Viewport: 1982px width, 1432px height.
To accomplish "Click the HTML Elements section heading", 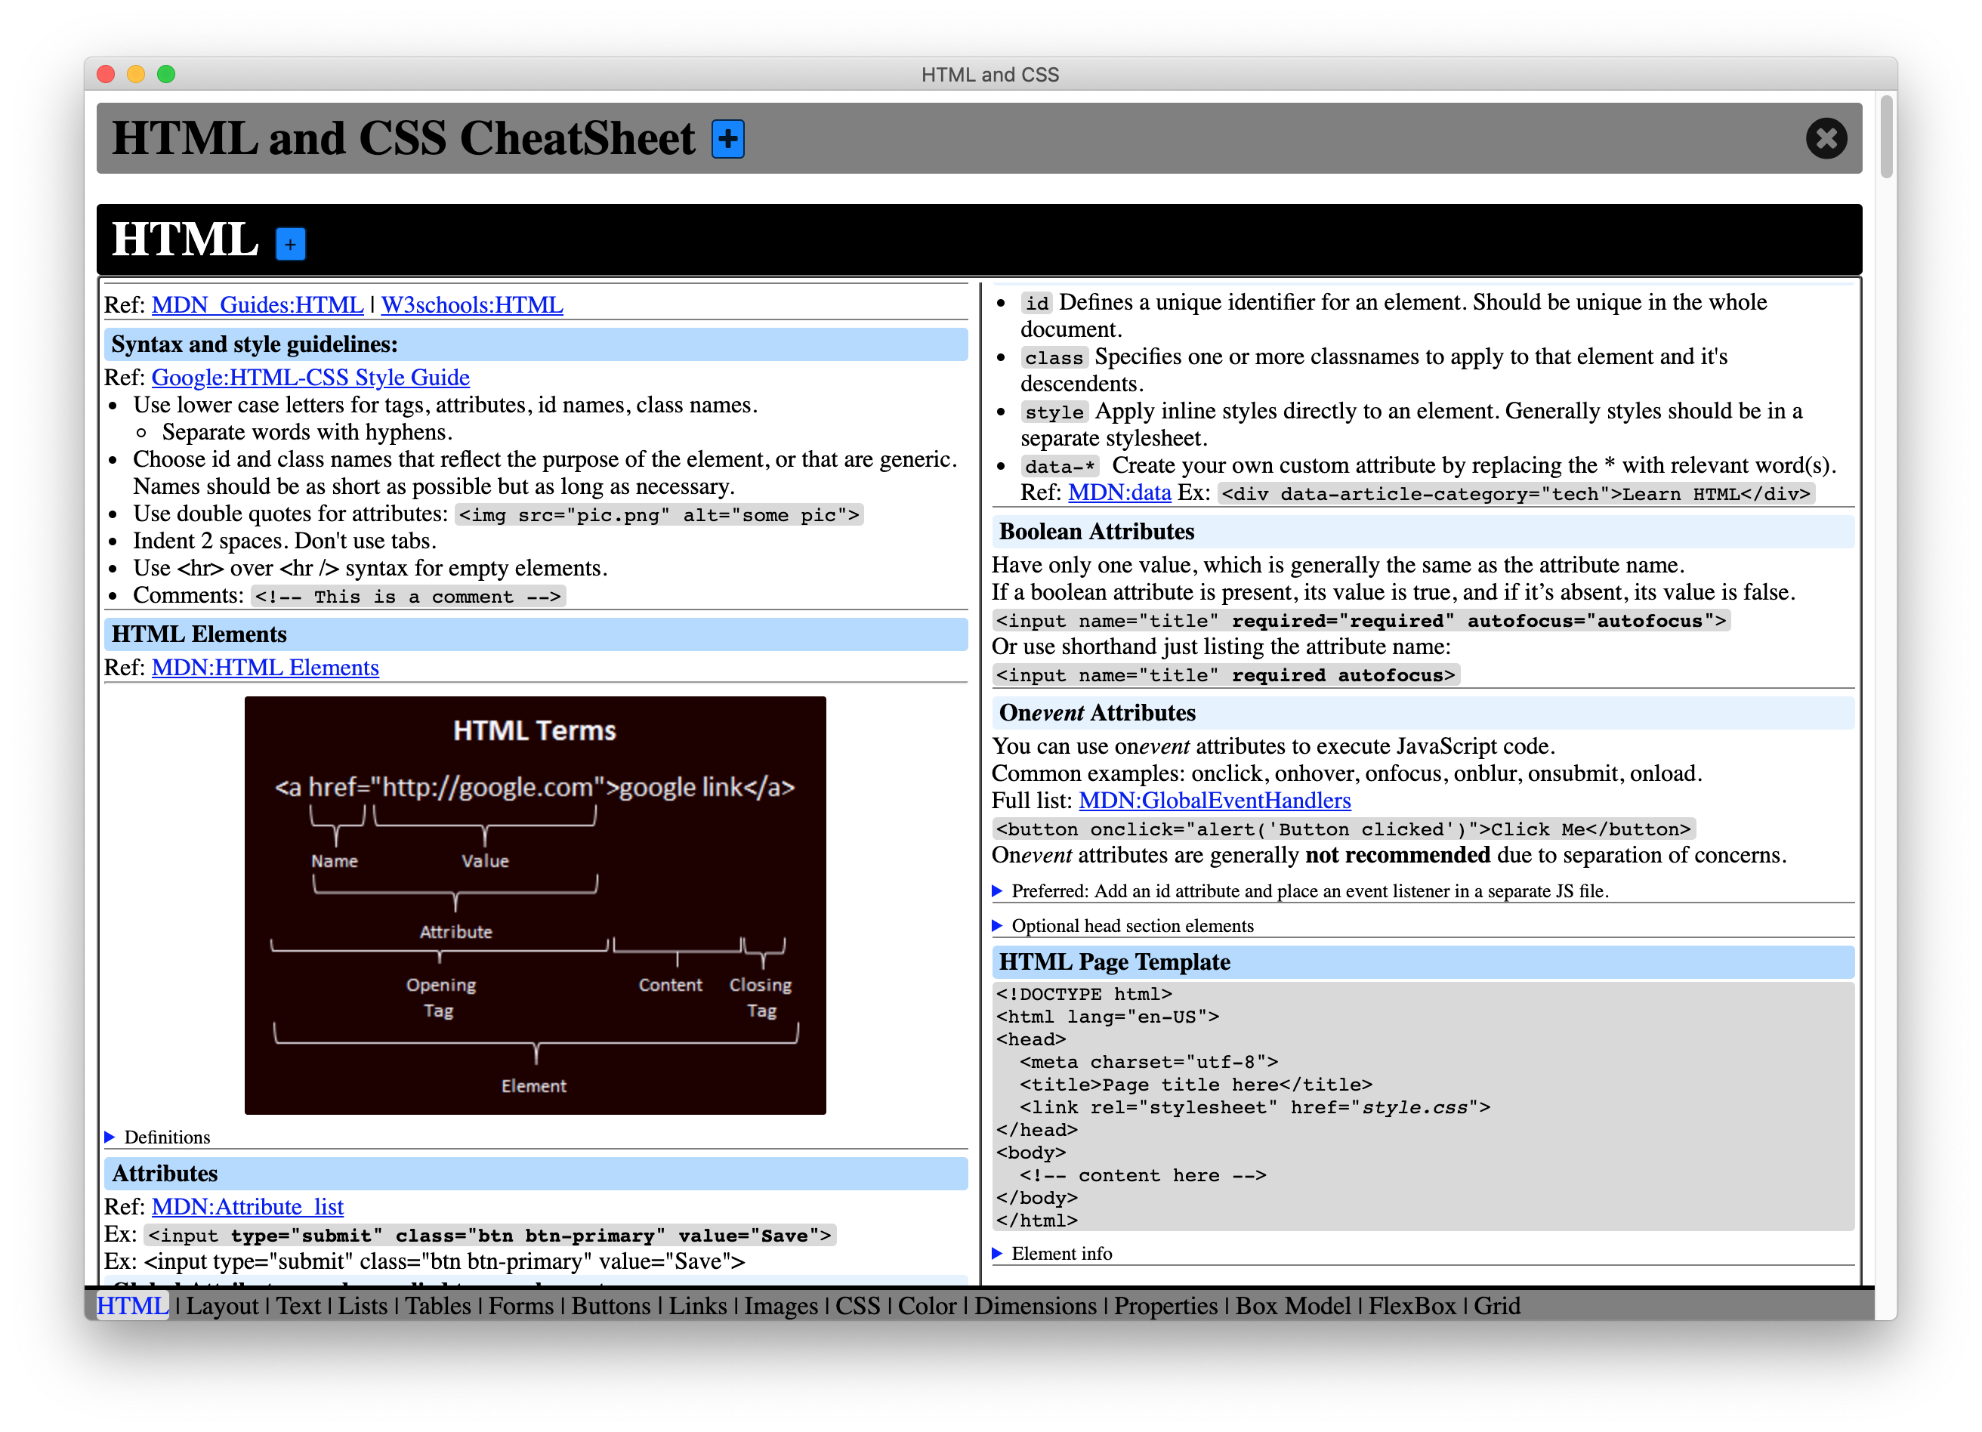I will (535, 634).
